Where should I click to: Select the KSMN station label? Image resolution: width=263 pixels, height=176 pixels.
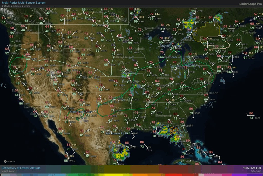point(55,50)
